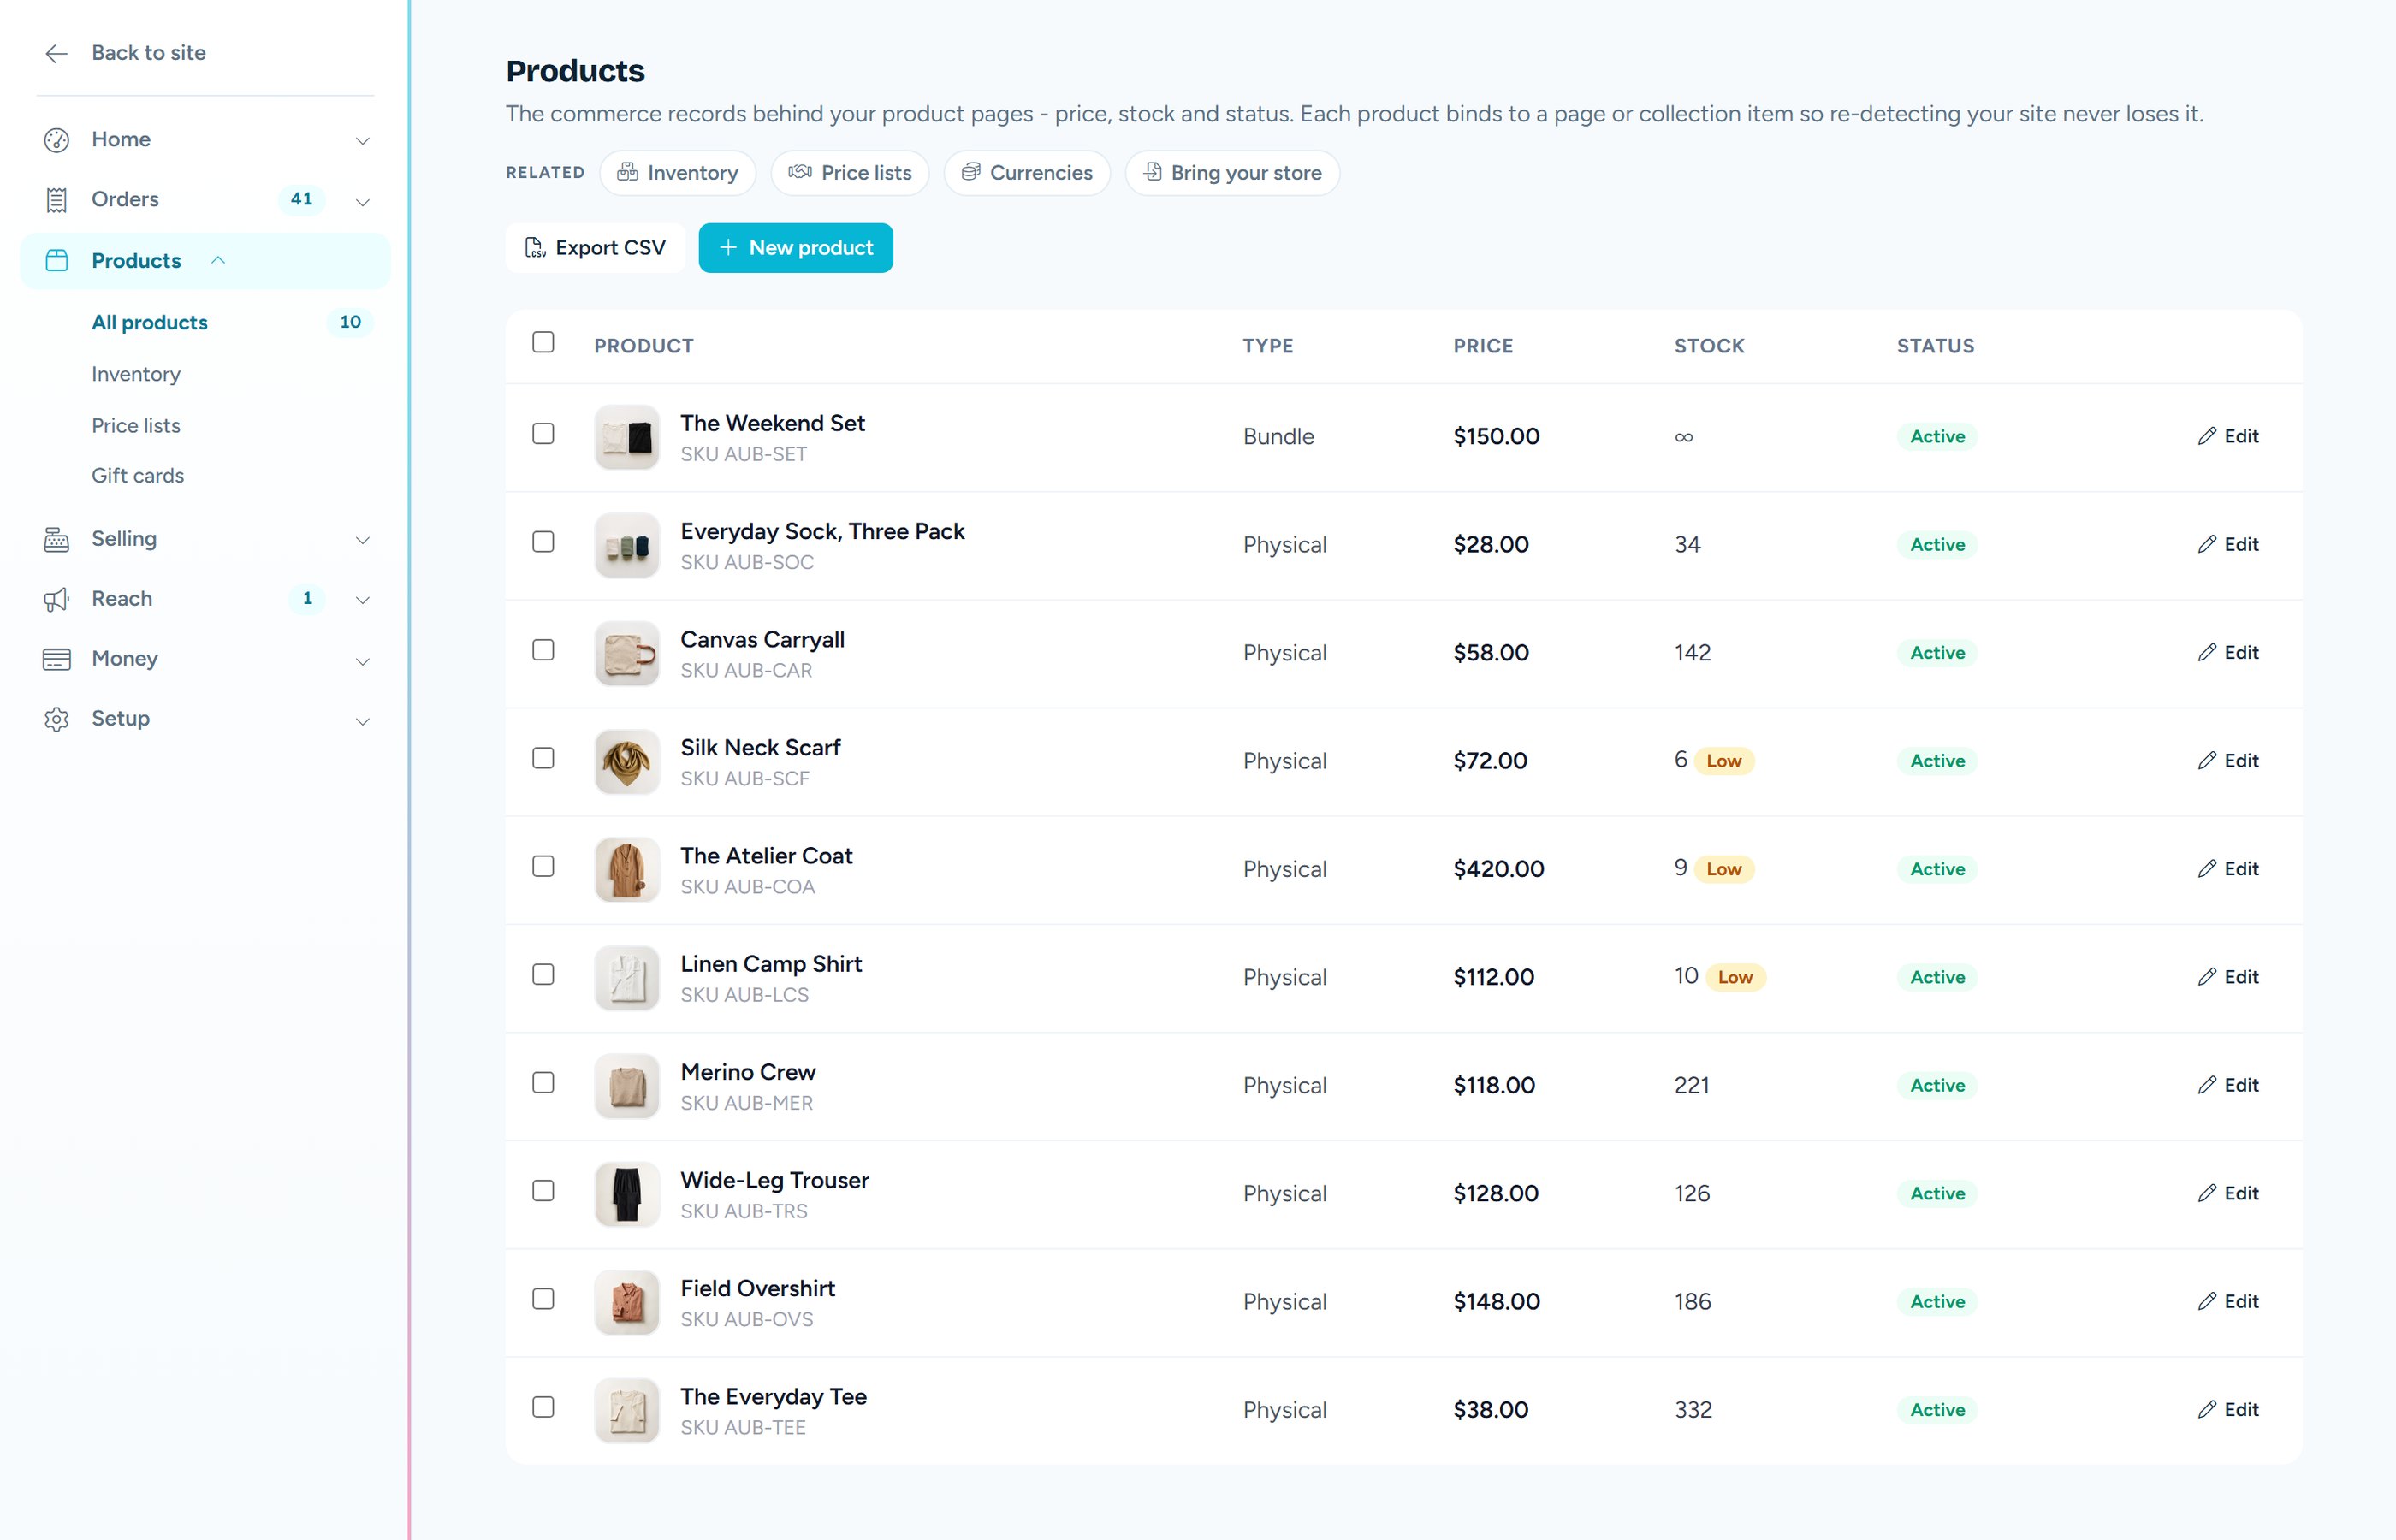Click the pencil icon for Field Overshirt

pos(2207,1300)
